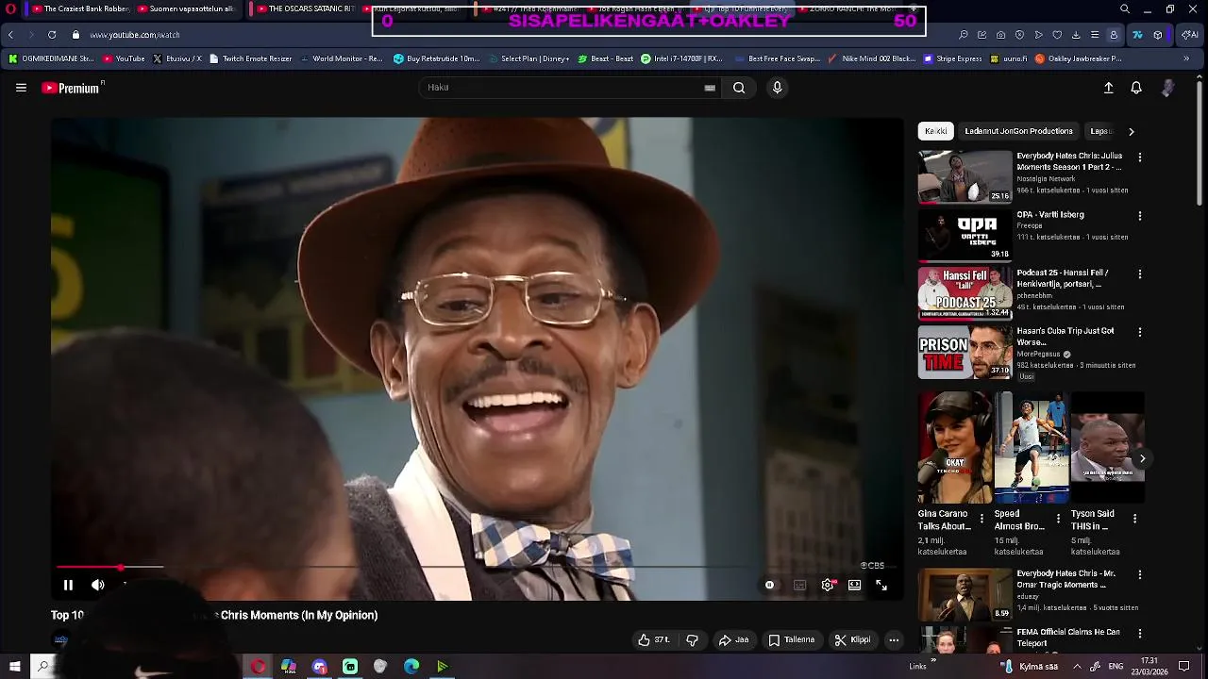This screenshot has width=1208, height=679.
Task: Open Everybody Hates Chris Julius Moments thumbnail
Action: [x=965, y=176]
